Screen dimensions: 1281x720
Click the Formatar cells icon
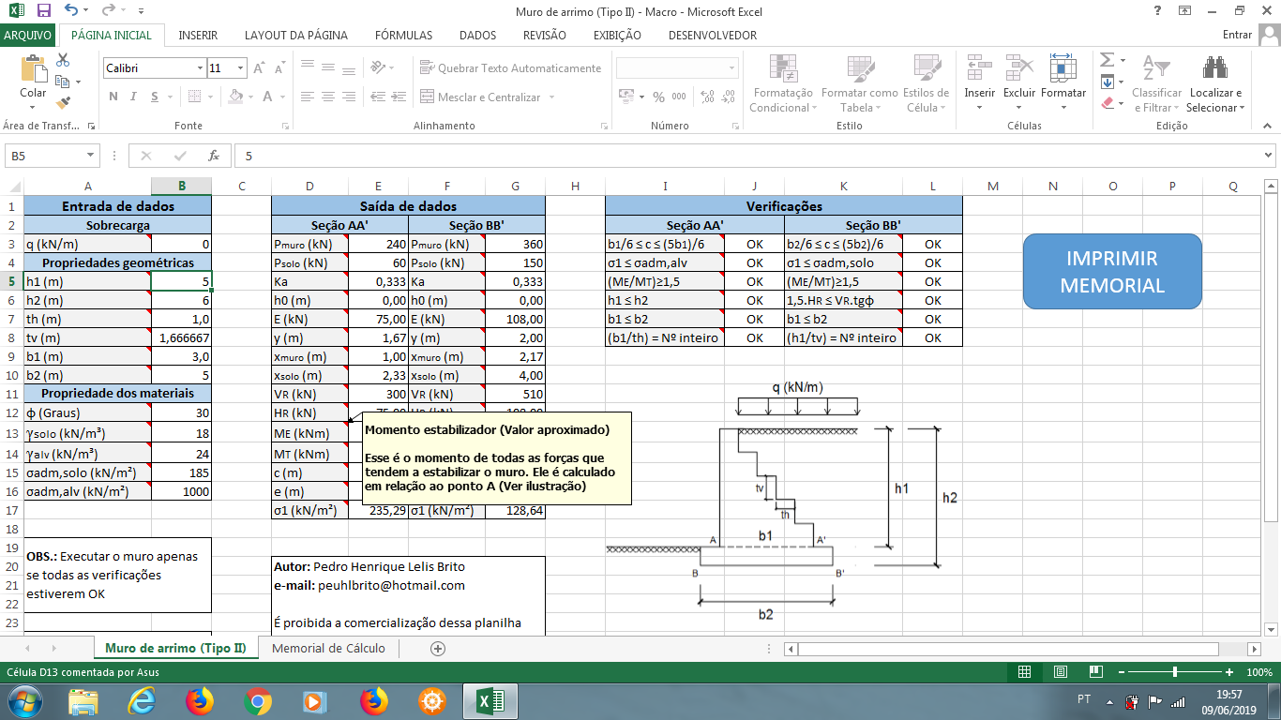1063,67
